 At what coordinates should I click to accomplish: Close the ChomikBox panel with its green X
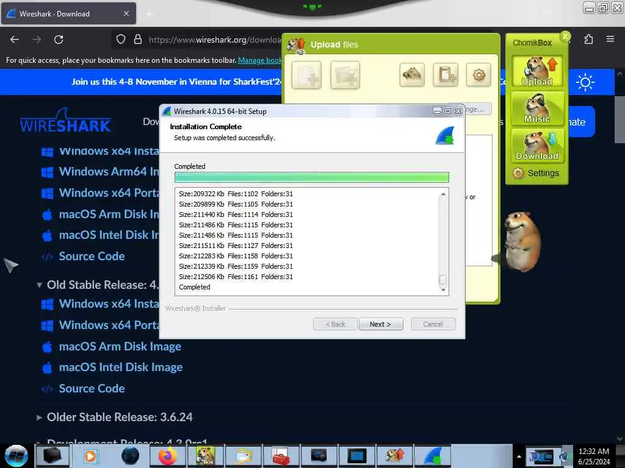tap(565, 36)
